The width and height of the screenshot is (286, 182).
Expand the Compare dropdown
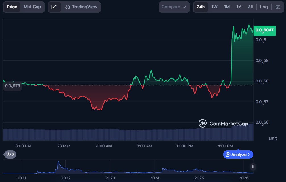(174, 7)
